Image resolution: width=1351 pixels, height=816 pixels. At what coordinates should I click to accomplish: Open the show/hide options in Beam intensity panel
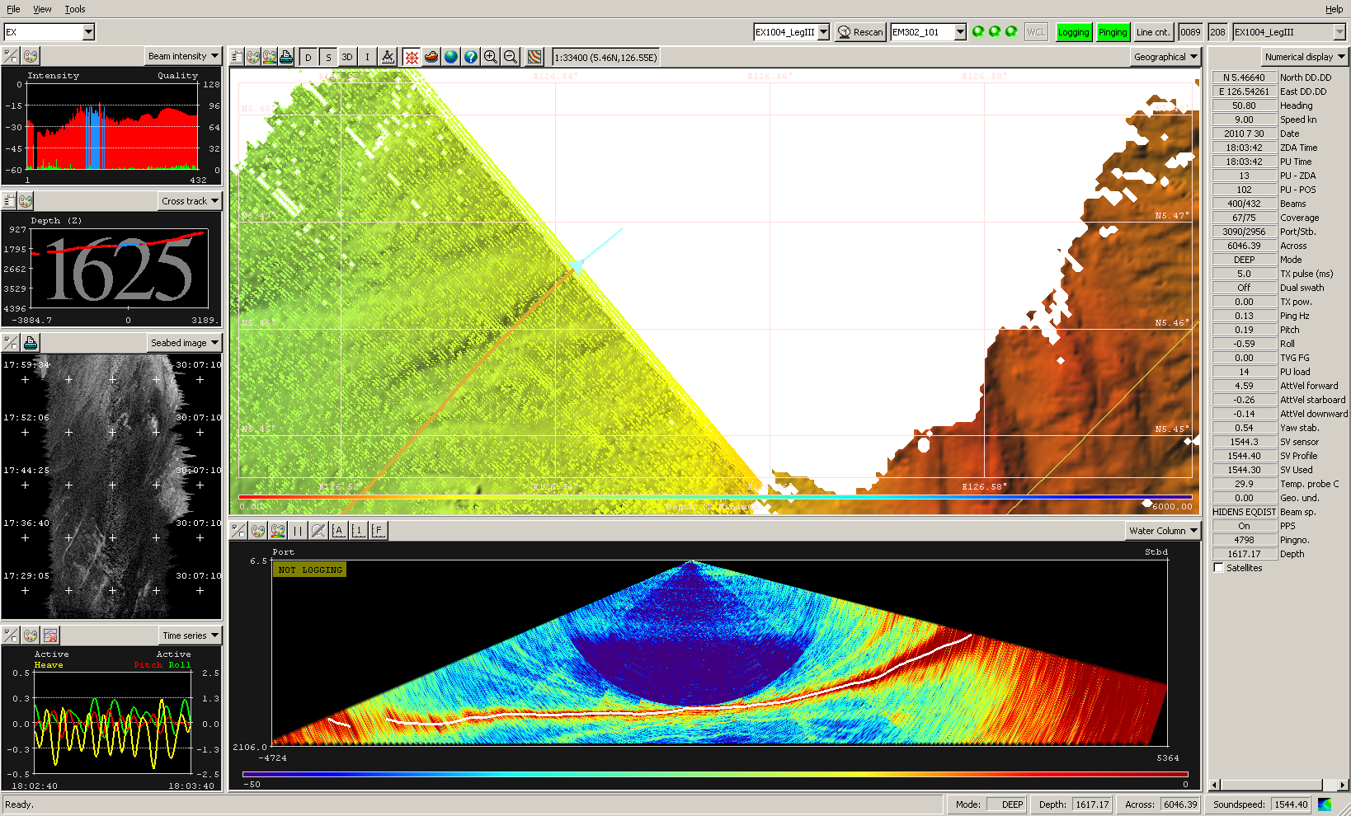tap(11, 56)
